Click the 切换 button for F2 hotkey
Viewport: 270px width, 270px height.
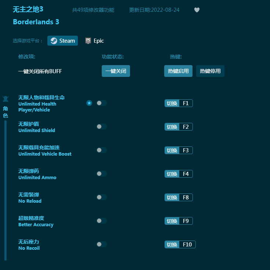tap(172, 127)
